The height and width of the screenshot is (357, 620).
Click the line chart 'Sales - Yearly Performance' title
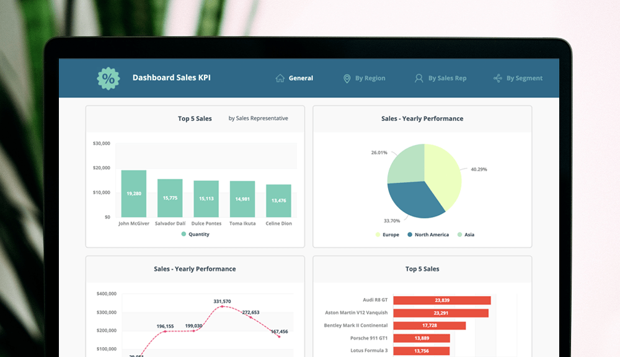[195, 269]
